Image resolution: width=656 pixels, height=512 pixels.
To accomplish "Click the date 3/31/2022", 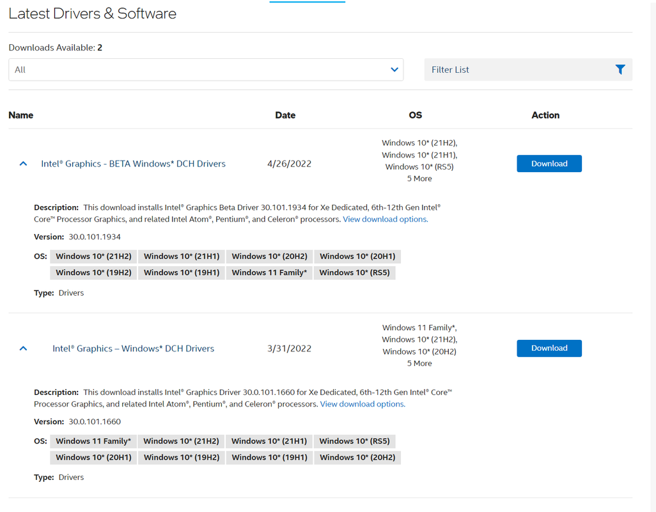I will 289,348.
